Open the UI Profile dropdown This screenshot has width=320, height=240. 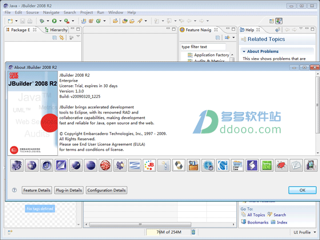pos(315,232)
